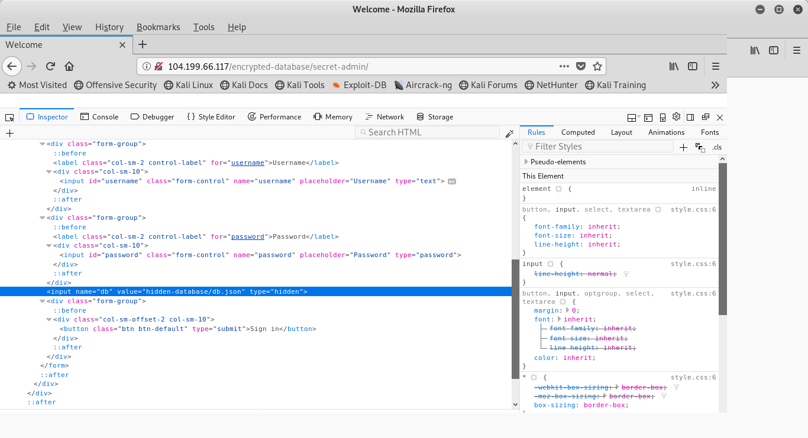Toggle responsive design mode icon
Image resolution: width=808 pixels, height=438 pixels.
662,117
